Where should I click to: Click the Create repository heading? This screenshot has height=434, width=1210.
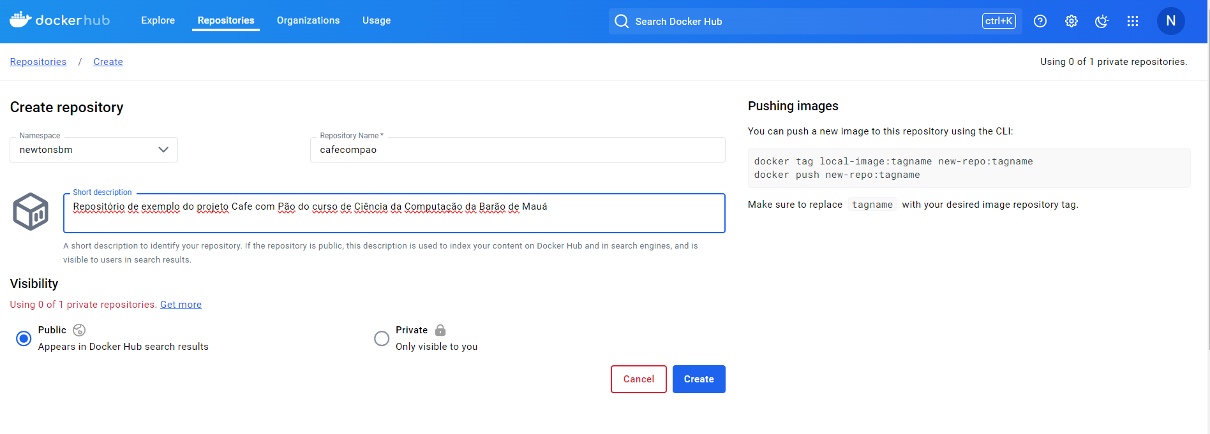pyautogui.click(x=67, y=107)
